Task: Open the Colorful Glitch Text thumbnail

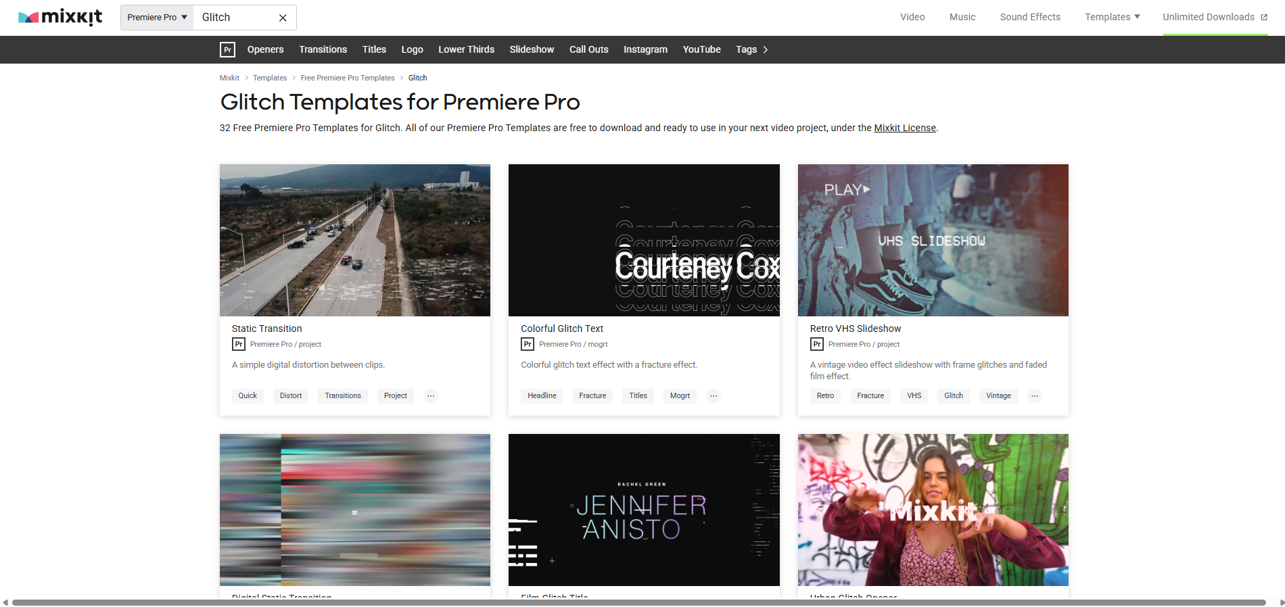Action: pyautogui.click(x=644, y=240)
